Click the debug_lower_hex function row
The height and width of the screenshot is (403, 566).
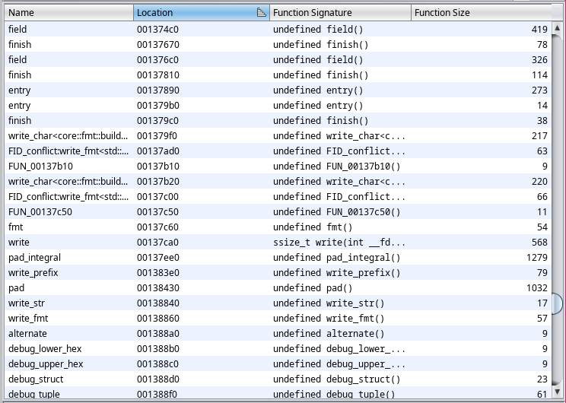(x=45, y=348)
